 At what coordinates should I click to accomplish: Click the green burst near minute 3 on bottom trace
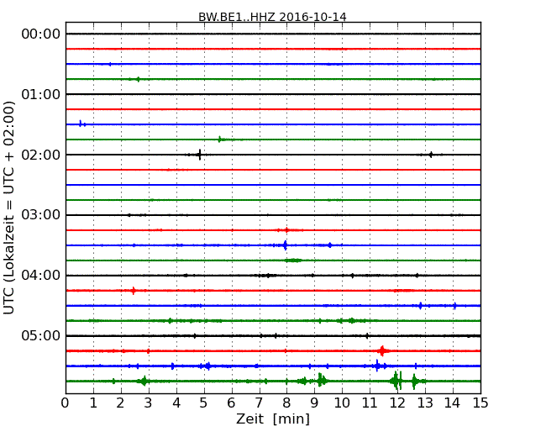(x=144, y=381)
